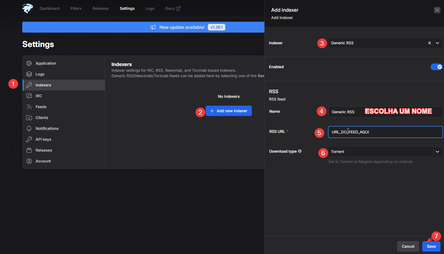Go to the Dashboard nav tab
This screenshot has width=444, height=254.
pos(49,8)
